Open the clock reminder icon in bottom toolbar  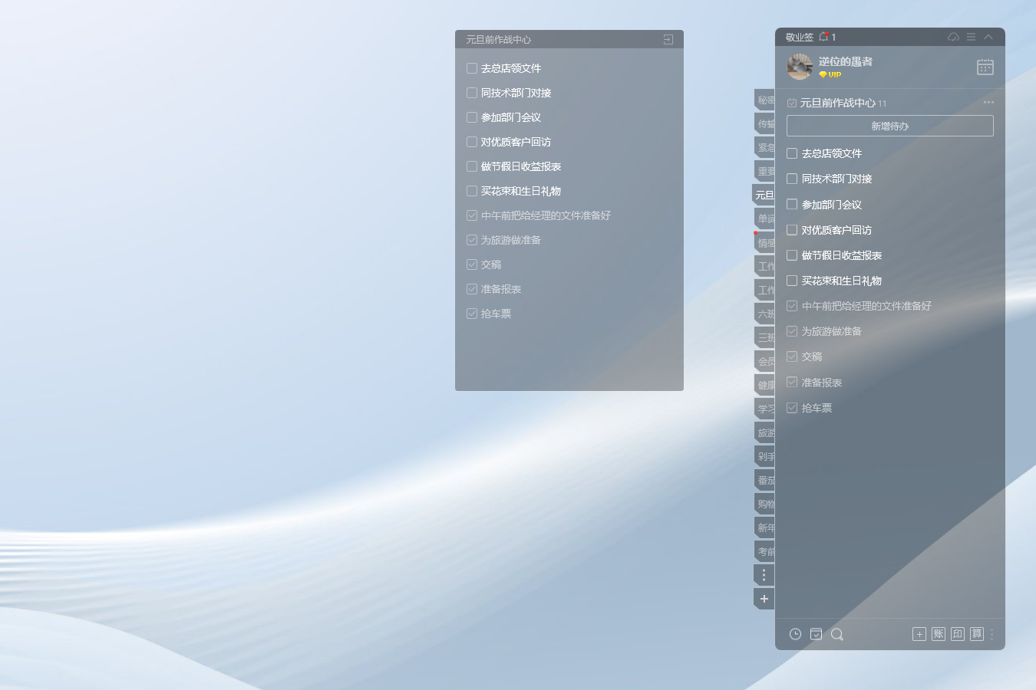coord(795,634)
